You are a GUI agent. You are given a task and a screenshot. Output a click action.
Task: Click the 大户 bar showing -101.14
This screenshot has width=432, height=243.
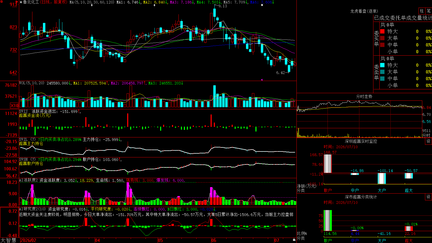point(382,178)
